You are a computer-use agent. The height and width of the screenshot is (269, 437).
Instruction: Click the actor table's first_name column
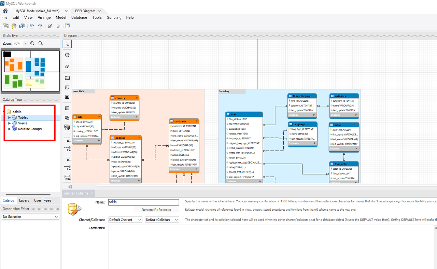click(x=344, y=134)
